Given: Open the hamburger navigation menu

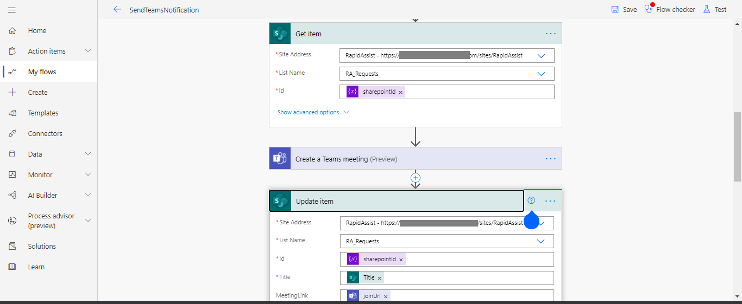Looking at the screenshot, I should [x=12, y=10].
